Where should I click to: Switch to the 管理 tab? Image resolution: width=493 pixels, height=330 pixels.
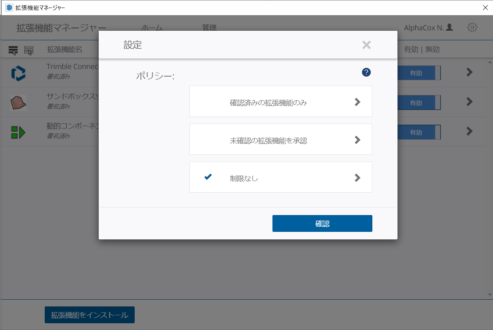pos(209,28)
